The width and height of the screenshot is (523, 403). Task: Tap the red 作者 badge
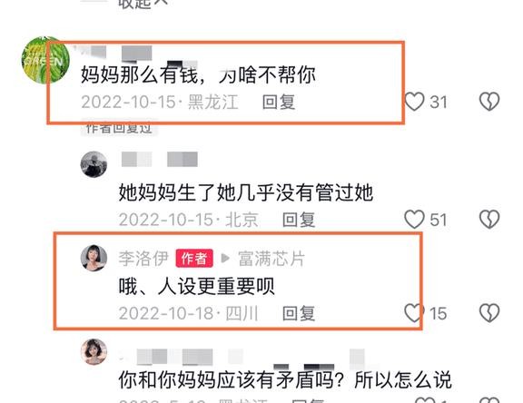pos(194,259)
